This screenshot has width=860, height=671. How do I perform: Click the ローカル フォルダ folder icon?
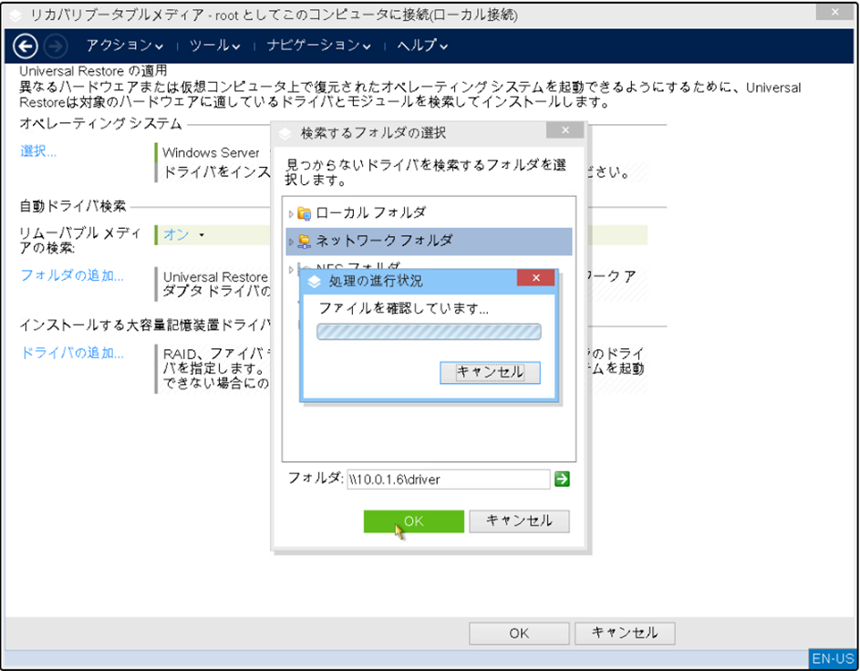click(x=305, y=213)
